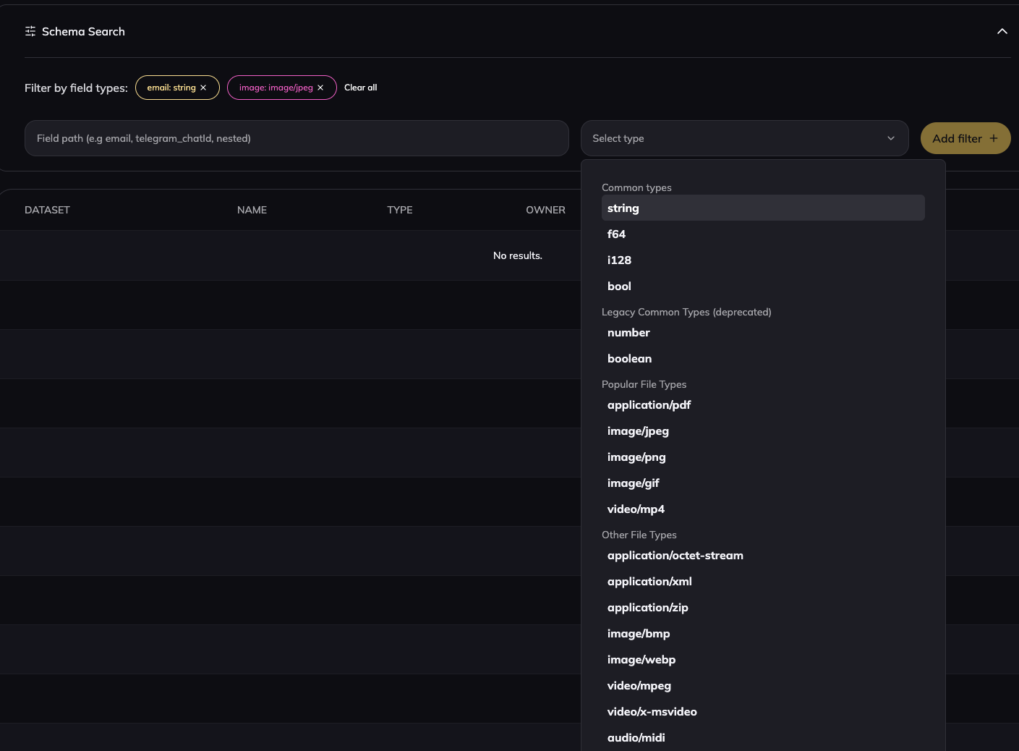Viewport: 1019px width, 751px height.
Task: Click the Field path input box
Action: [297, 138]
